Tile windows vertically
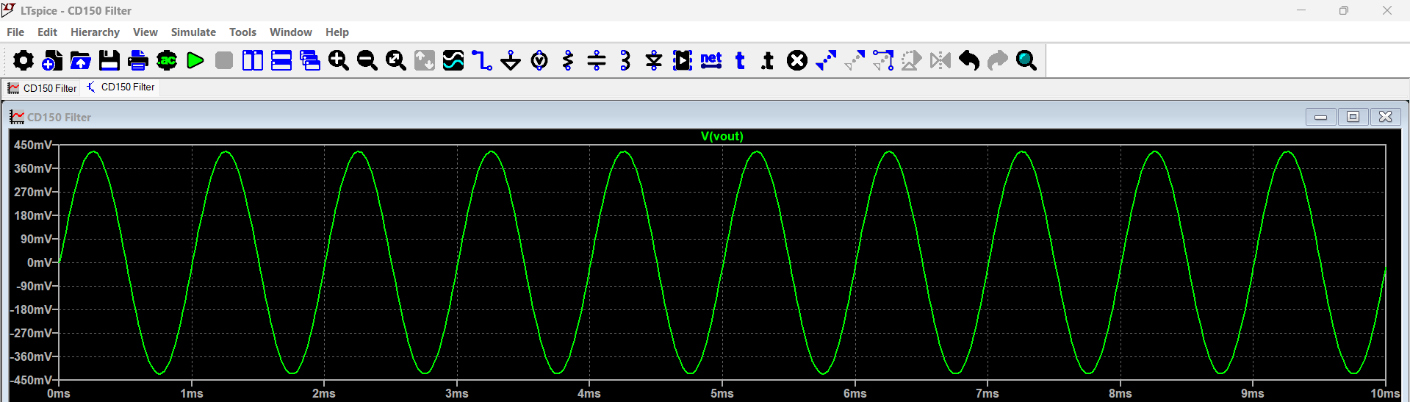This screenshot has height=402, width=1410. [x=253, y=60]
